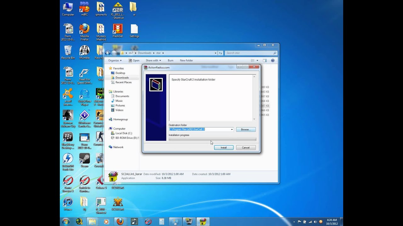
Task: Click Install in the installer dialog
Action: pyautogui.click(x=224, y=148)
